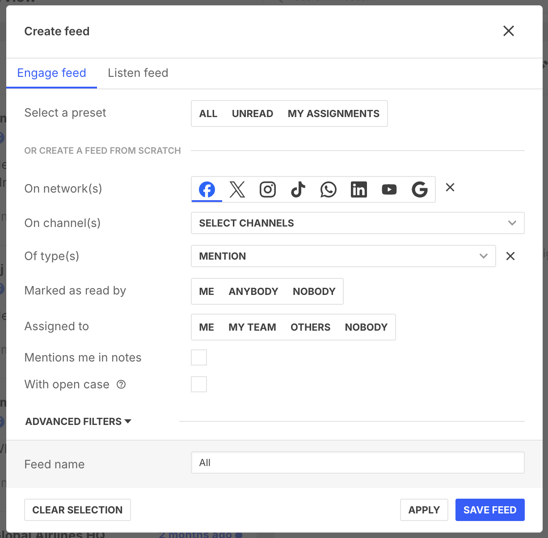Select the LinkedIn network icon

(359, 189)
